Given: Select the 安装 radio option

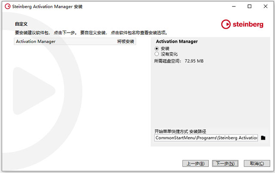Looking at the screenshot, I should [157, 48].
